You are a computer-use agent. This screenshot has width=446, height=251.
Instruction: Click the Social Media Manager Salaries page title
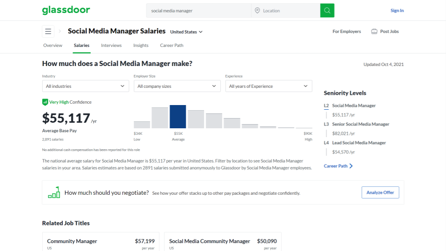(x=117, y=31)
